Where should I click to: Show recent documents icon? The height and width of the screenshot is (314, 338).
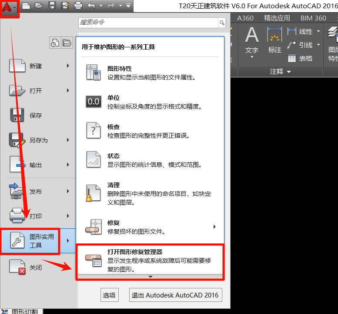click(x=55, y=43)
